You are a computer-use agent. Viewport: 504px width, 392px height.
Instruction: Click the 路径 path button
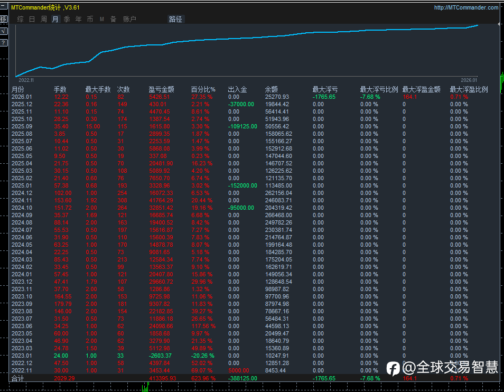(175, 19)
